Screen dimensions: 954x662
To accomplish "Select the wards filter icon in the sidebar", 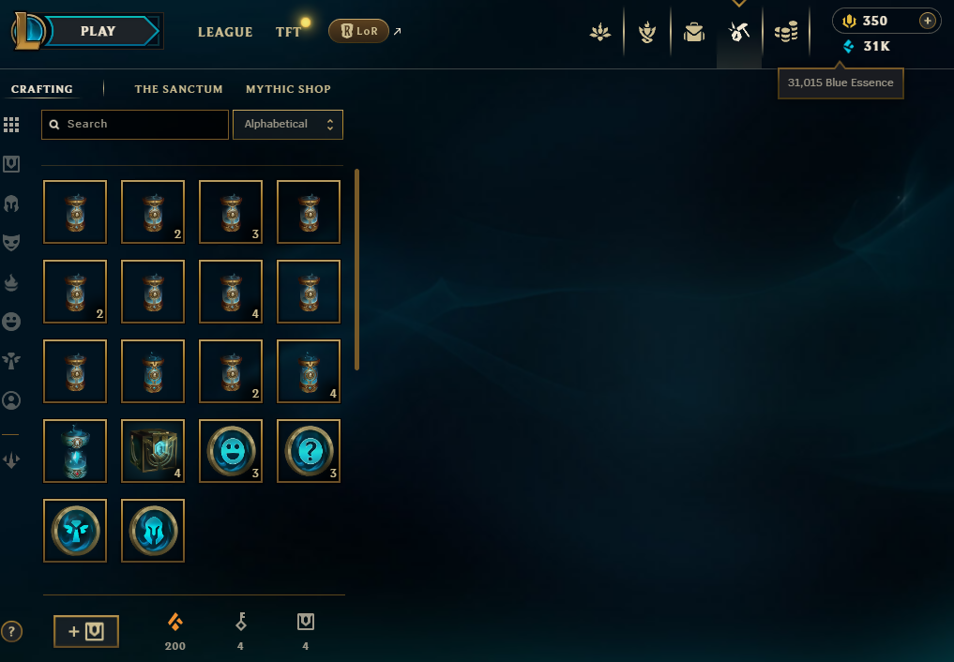I will click(x=11, y=360).
